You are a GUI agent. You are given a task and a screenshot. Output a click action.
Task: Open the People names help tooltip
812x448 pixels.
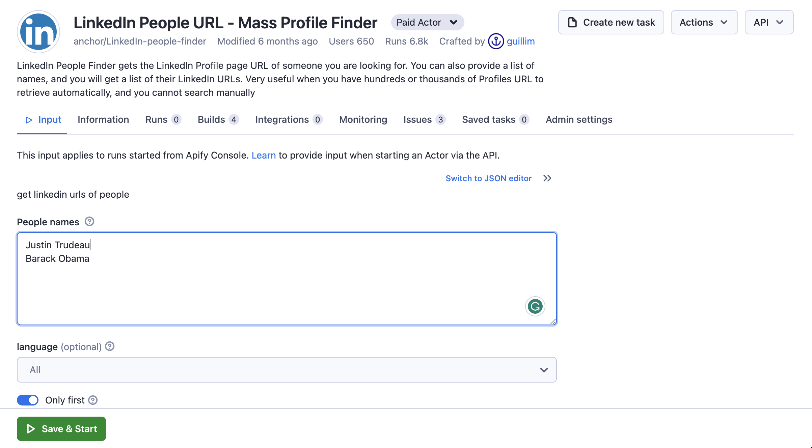(89, 222)
